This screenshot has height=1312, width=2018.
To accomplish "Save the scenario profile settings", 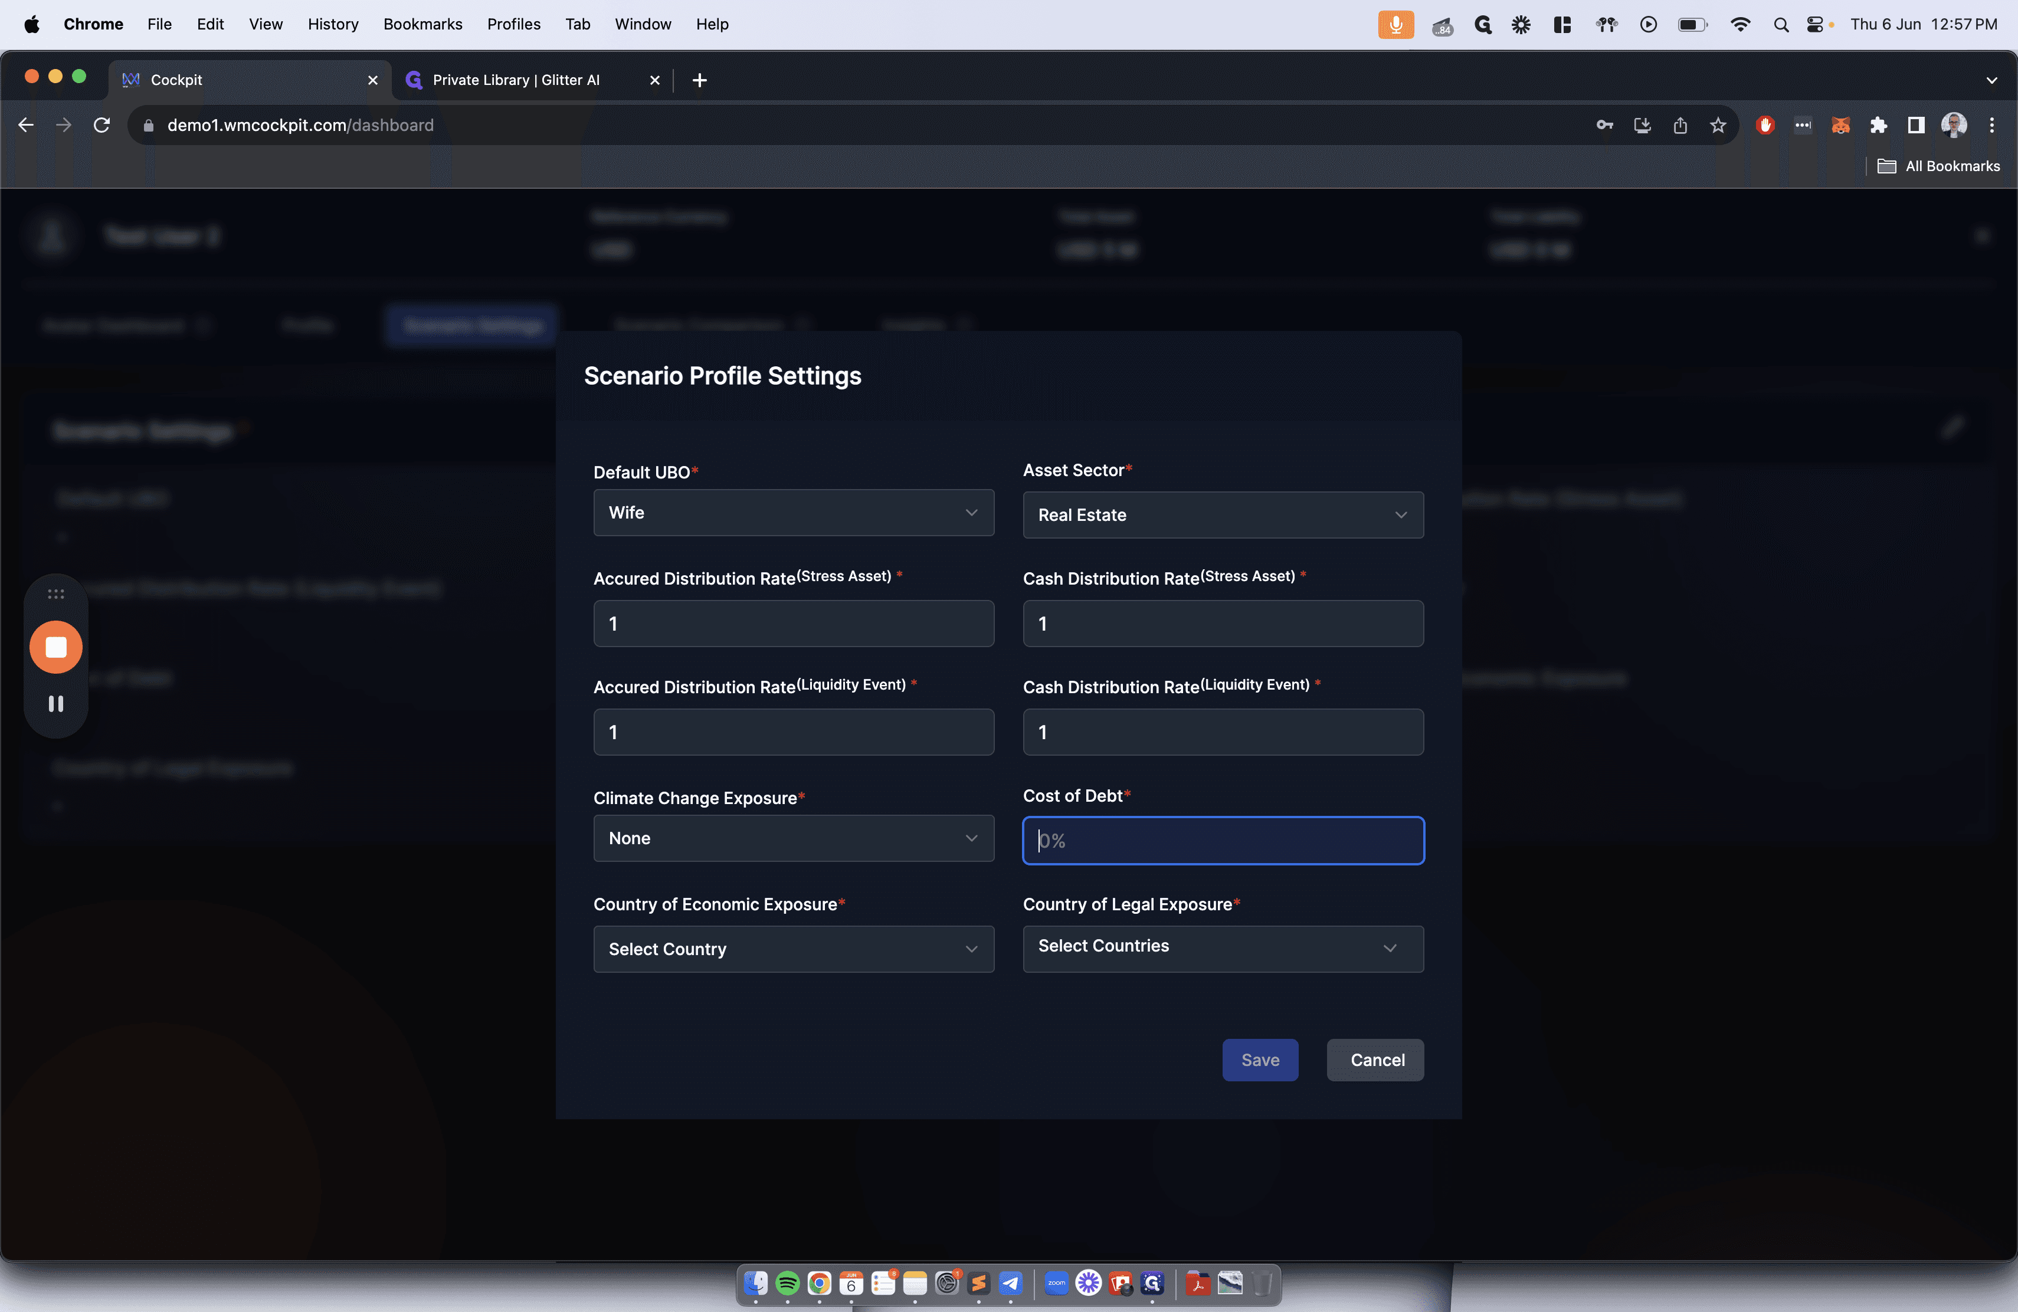I will click(1260, 1060).
